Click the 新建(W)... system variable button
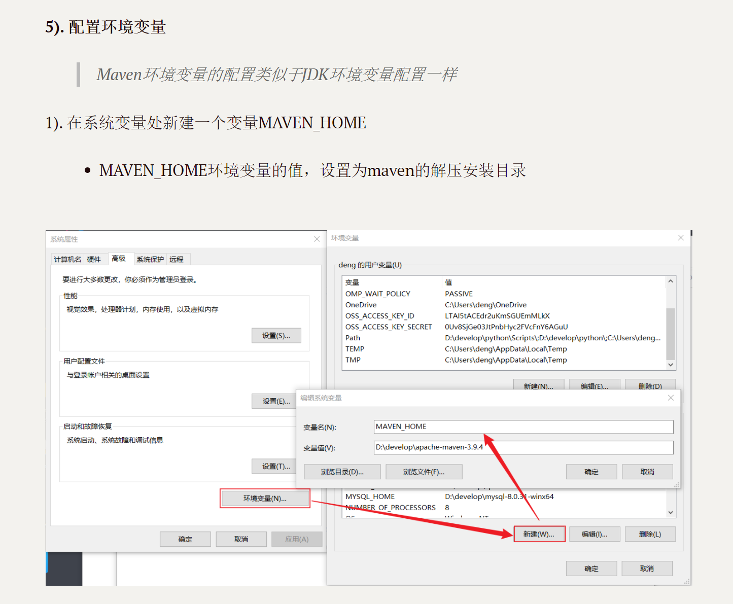Image resolution: width=733 pixels, height=604 pixels. [539, 534]
